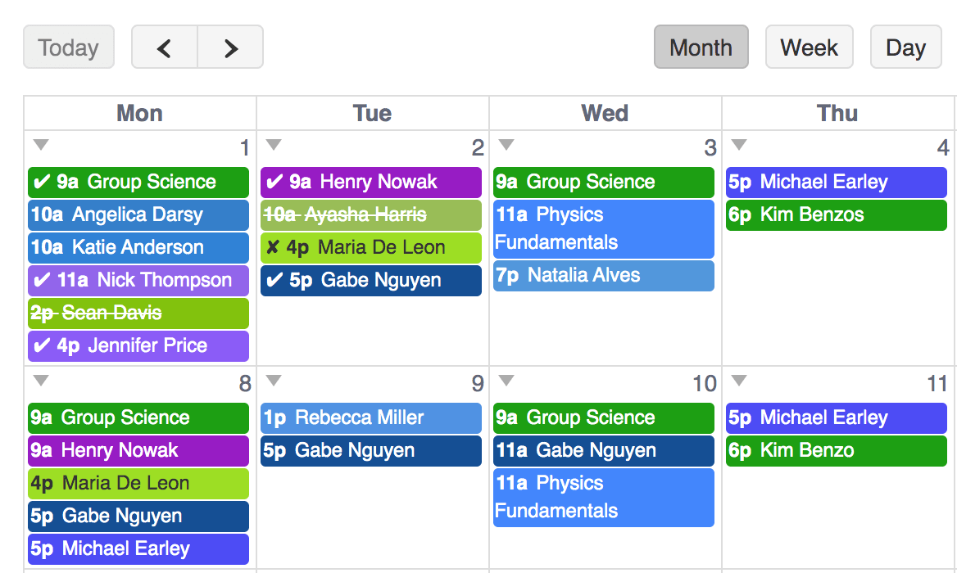Expand the dropdown triangle on Monday the 1st
This screenshot has width=957, height=573.
39,143
